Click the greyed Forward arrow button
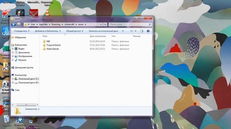 tap(18, 24)
